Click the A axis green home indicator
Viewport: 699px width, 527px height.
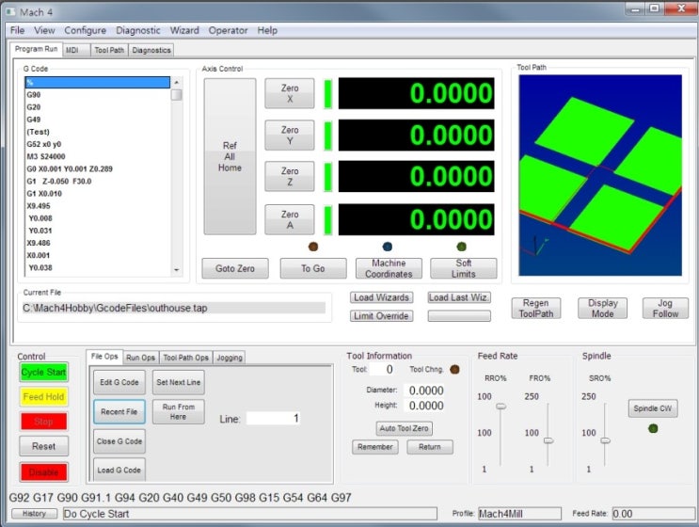click(328, 219)
